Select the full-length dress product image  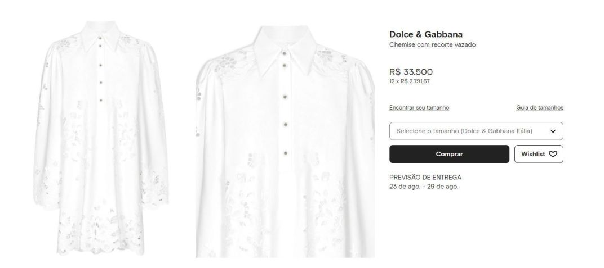[x=101, y=138]
